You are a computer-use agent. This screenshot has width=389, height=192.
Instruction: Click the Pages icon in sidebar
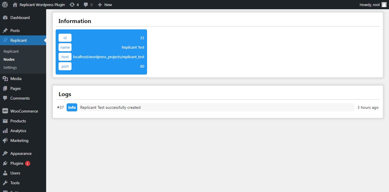pos(5,88)
